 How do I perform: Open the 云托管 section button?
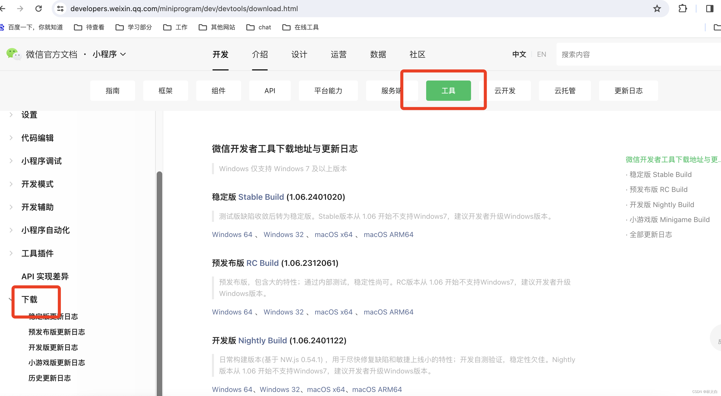565,91
